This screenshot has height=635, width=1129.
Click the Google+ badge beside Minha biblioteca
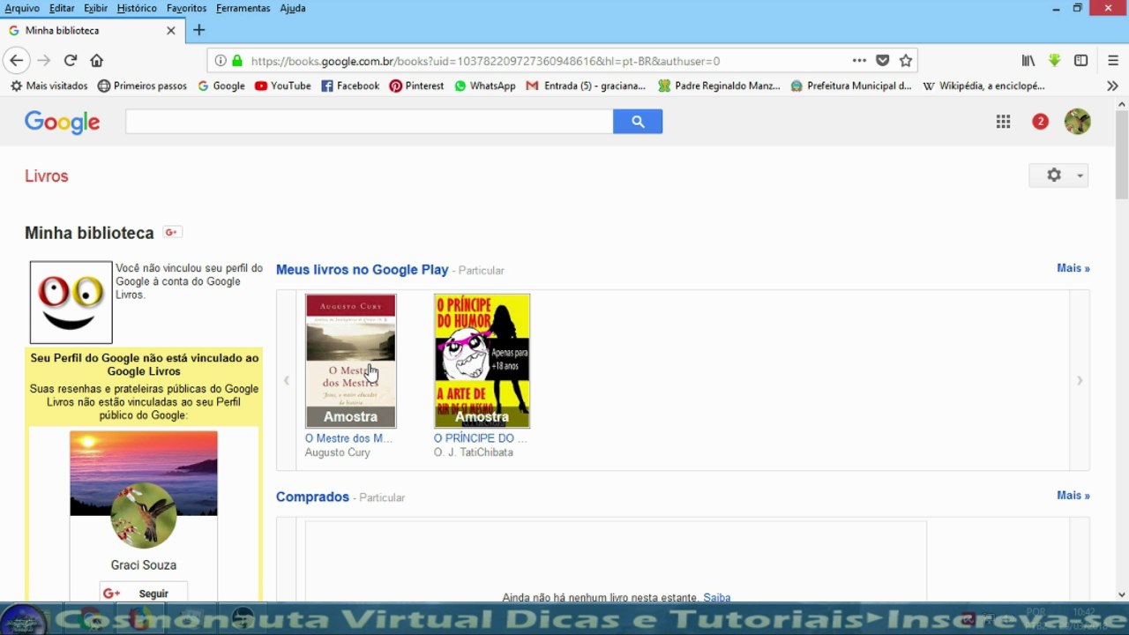(x=172, y=232)
